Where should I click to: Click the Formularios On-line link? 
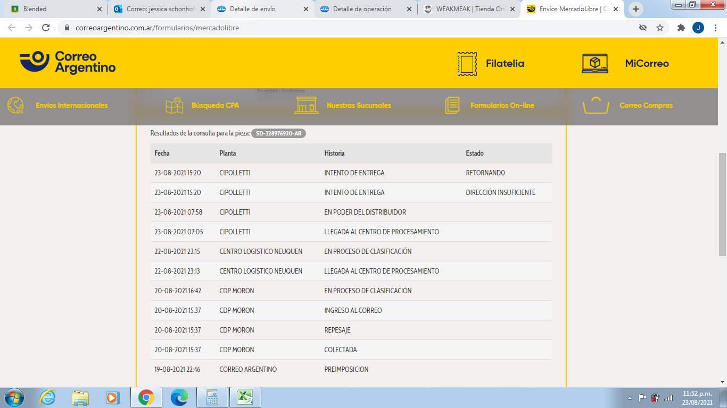502,105
